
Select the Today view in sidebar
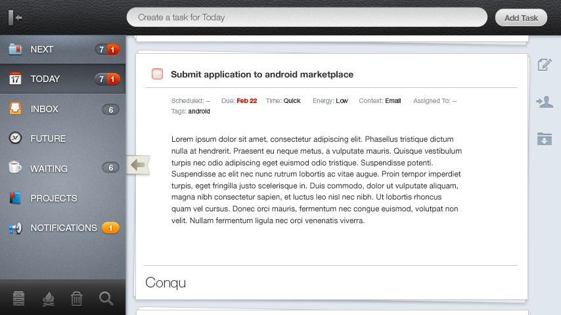[x=45, y=79]
